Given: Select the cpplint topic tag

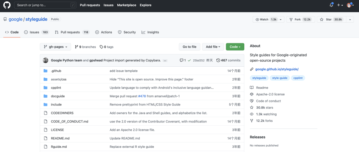Looking at the screenshot, I should (298, 78).
